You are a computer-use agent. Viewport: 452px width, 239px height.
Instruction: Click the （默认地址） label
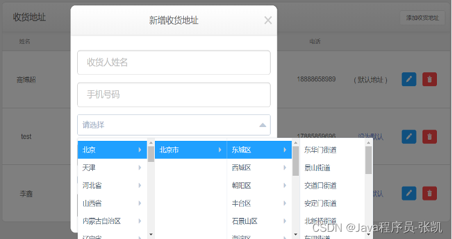[371, 79]
